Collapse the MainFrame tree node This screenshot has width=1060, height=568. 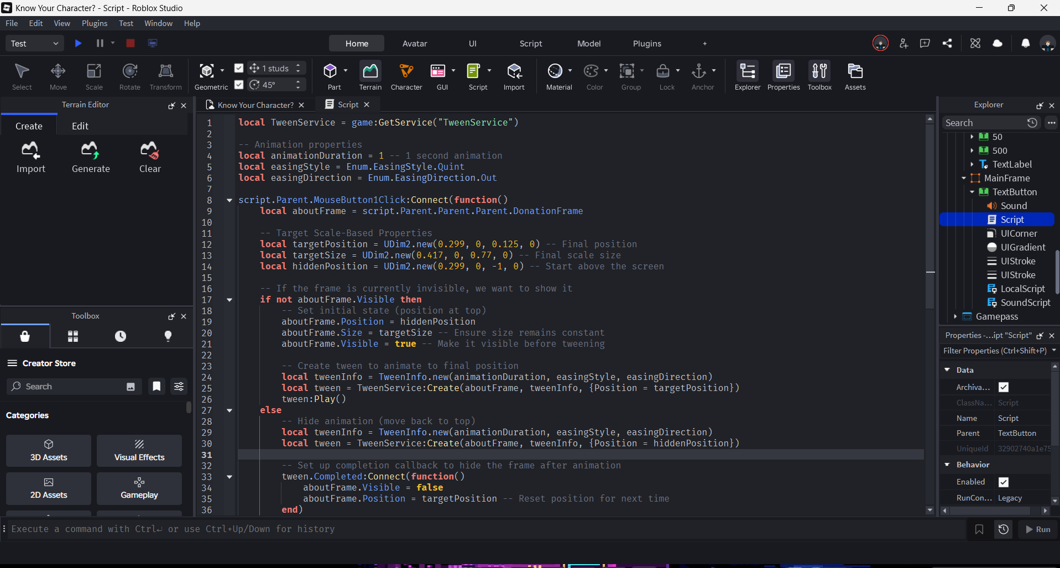tap(964, 178)
